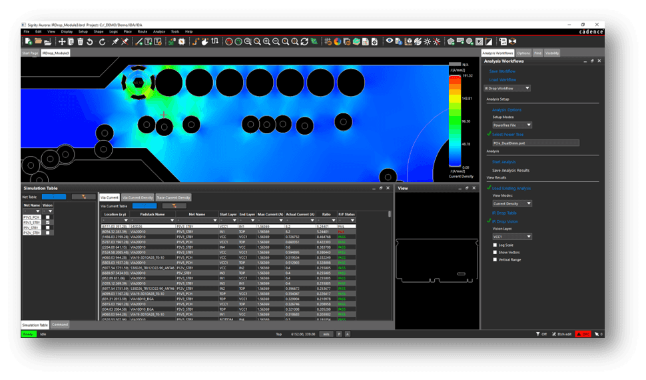
Task: Select the Move (four-arrow) tool
Action: (x=62, y=42)
